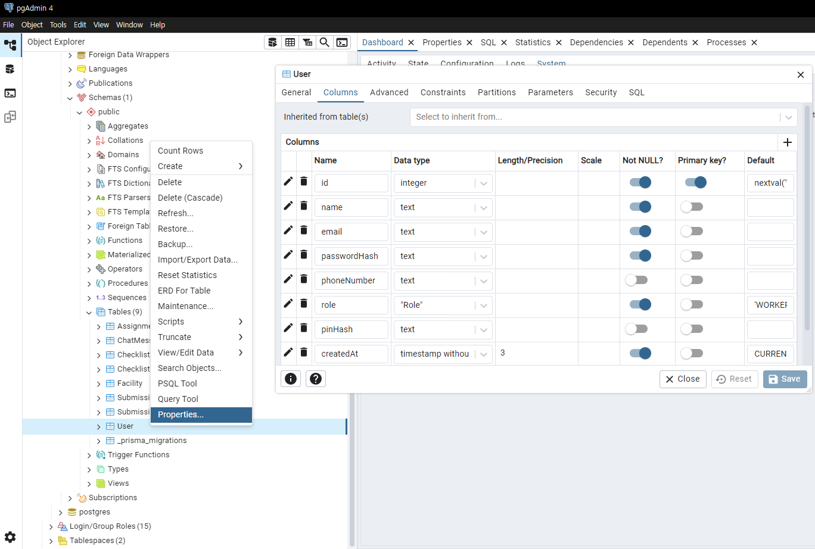Click the terminal icon in left sidebar
The image size is (815, 549).
[10, 93]
